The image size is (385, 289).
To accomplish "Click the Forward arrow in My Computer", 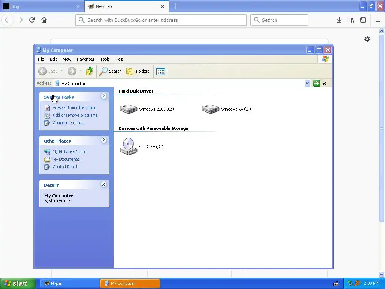I will pyautogui.click(x=72, y=71).
